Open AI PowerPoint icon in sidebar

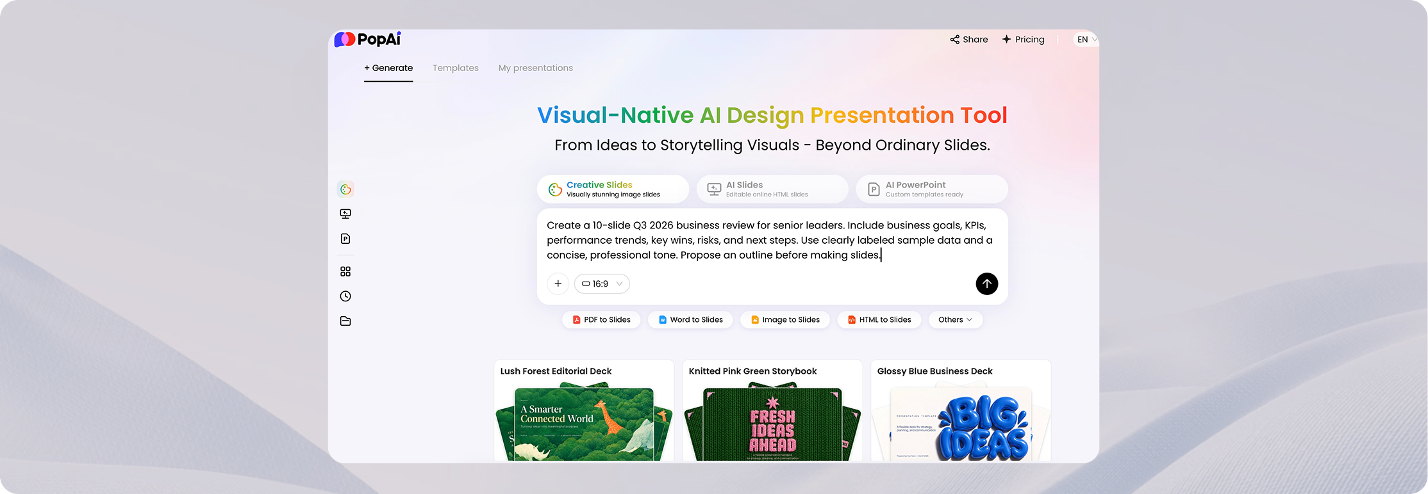point(345,239)
